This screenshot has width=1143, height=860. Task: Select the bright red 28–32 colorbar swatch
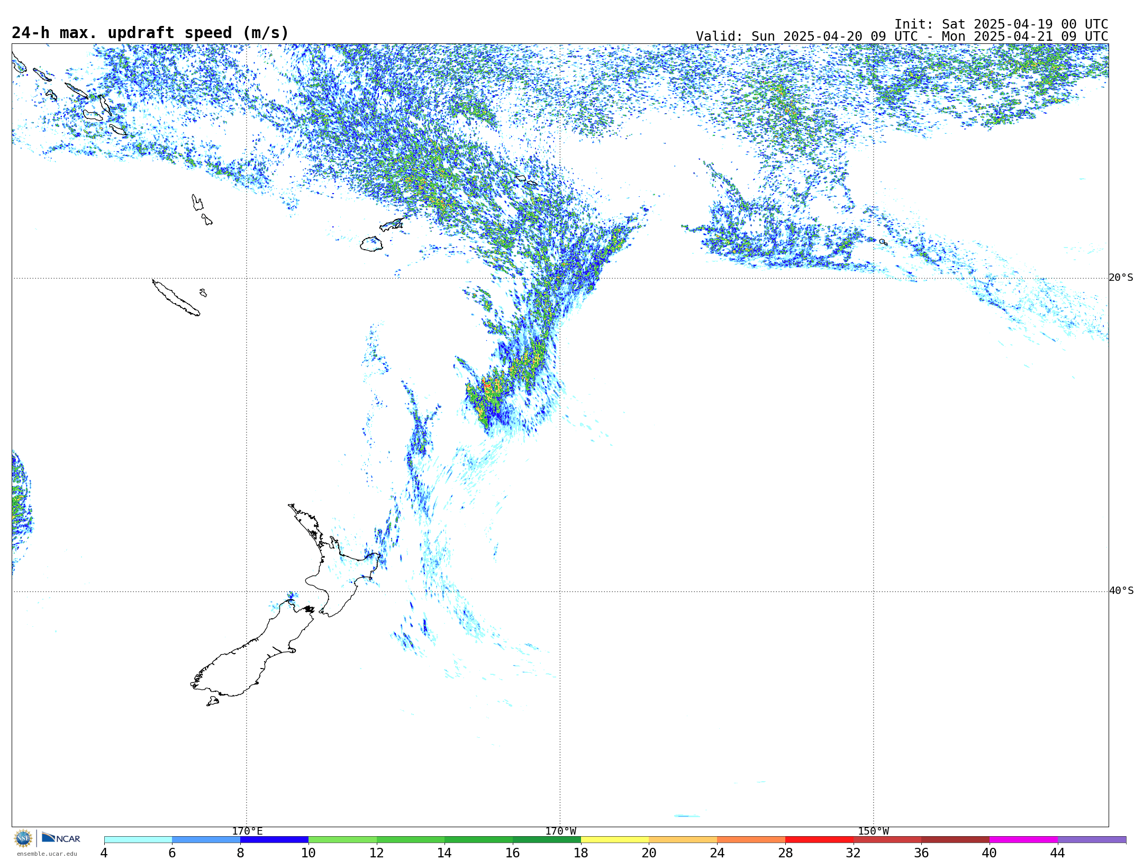pyautogui.click(x=819, y=840)
